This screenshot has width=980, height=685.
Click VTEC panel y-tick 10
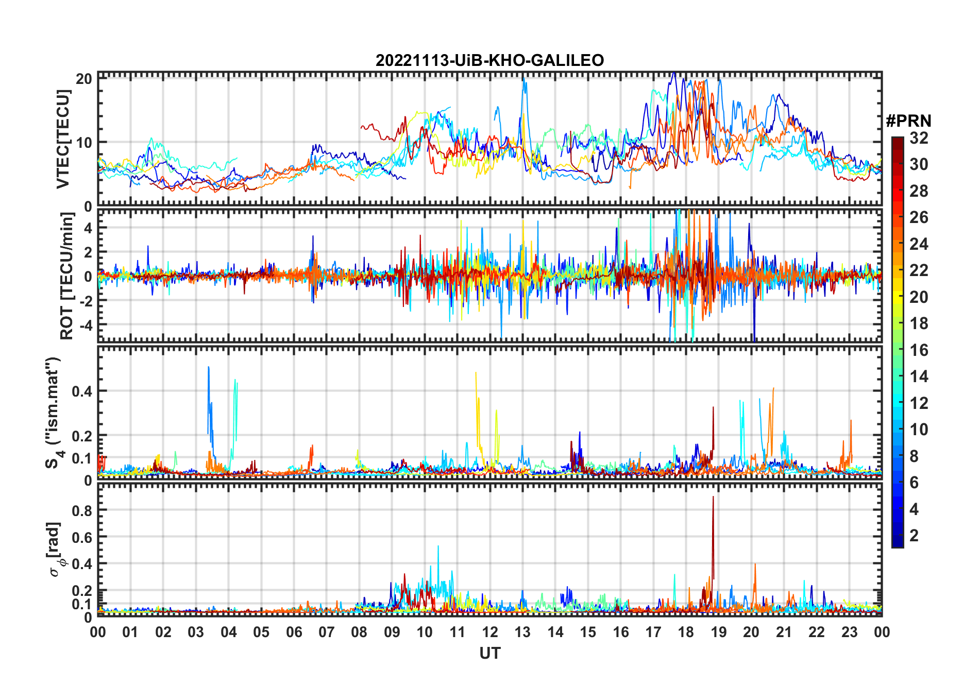84,143
